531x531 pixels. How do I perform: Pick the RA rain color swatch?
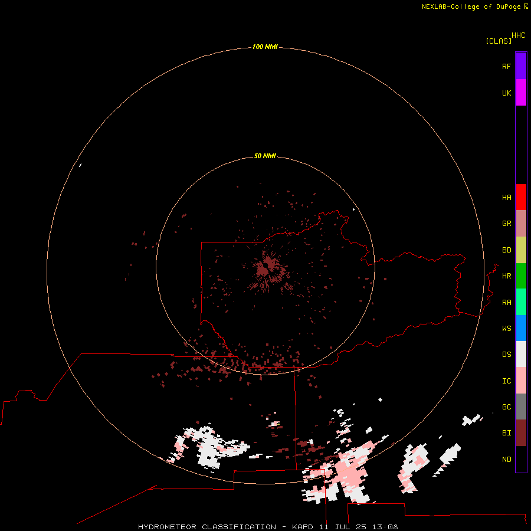[x=521, y=302]
